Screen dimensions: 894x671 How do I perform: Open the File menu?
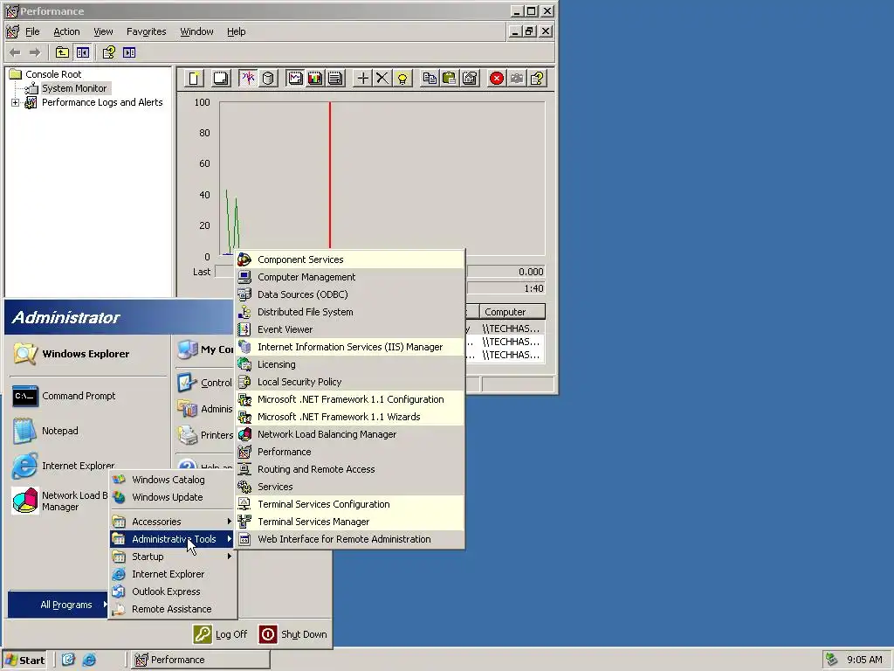(32, 31)
